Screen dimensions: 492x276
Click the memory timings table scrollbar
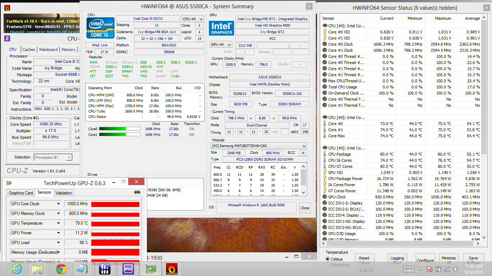(304, 179)
